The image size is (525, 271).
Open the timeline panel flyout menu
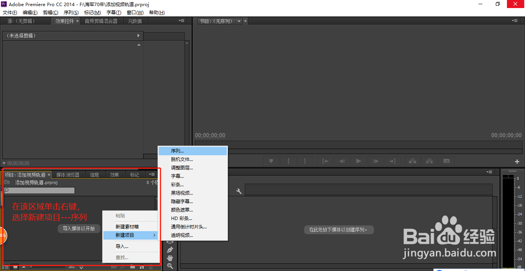coord(489,172)
